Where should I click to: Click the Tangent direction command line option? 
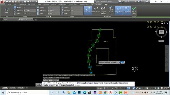coord(111,83)
